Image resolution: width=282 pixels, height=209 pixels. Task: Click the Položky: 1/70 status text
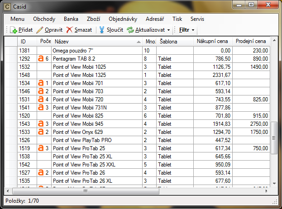(22, 201)
